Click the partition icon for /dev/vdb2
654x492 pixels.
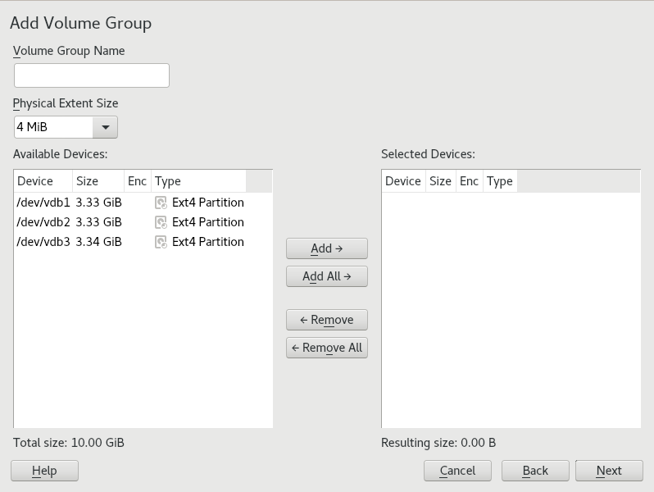click(161, 222)
